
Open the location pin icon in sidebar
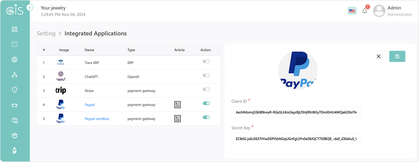(15, 90)
